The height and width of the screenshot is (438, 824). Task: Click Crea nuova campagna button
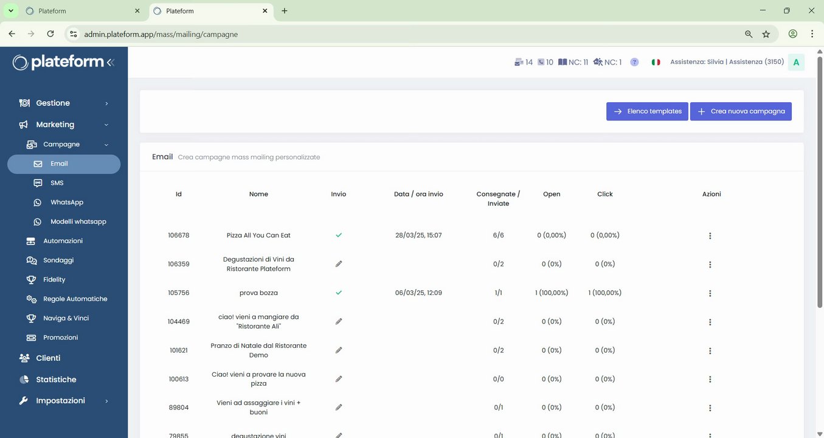[741, 111]
